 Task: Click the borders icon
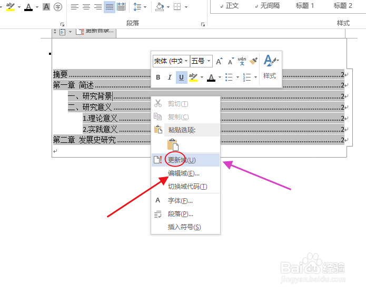pyautogui.click(x=177, y=7)
